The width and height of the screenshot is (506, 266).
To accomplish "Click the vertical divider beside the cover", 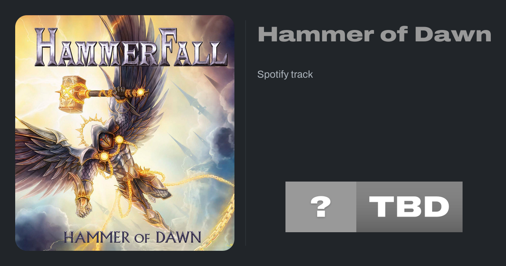I will pyautogui.click(x=246, y=133).
